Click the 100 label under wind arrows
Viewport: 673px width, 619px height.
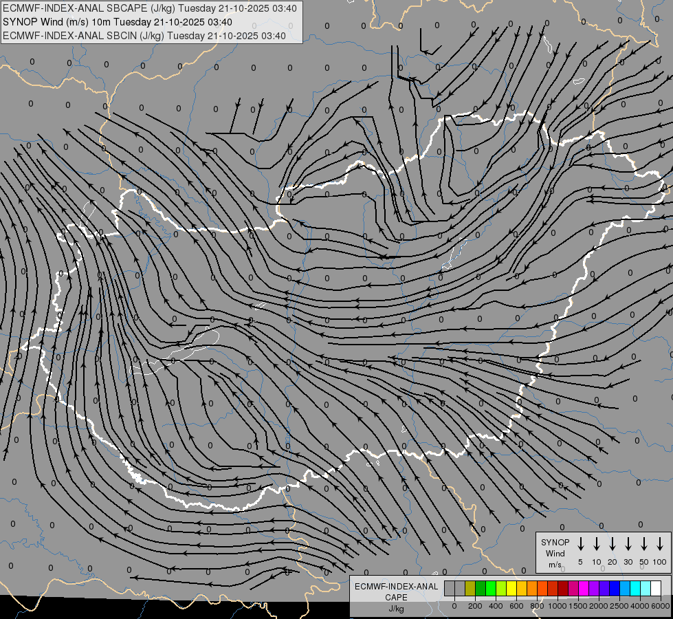coord(660,562)
